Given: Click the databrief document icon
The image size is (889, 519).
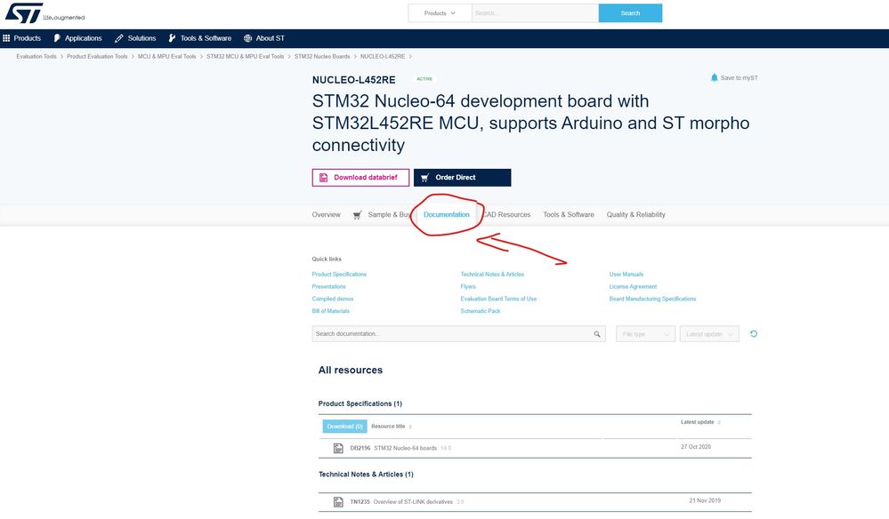Looking at the screenshot, I should pyautogui.click(x=323, y=178).
